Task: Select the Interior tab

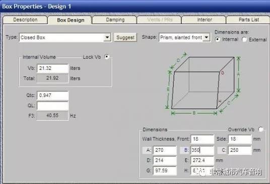Action: pos(205,20)
